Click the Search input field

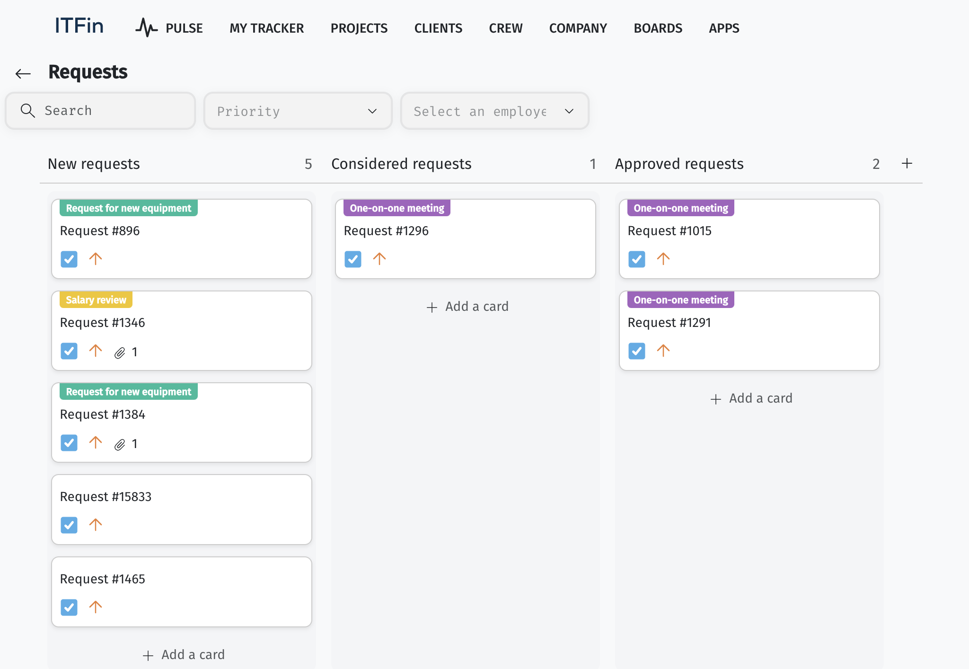100,111
